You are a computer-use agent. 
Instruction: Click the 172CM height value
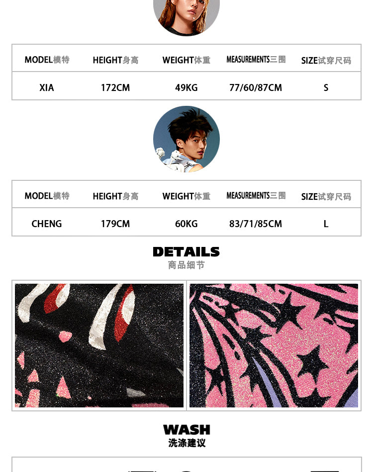115,87
